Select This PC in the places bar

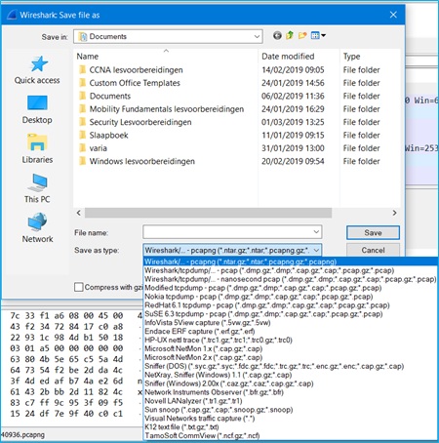pos(37,188)
